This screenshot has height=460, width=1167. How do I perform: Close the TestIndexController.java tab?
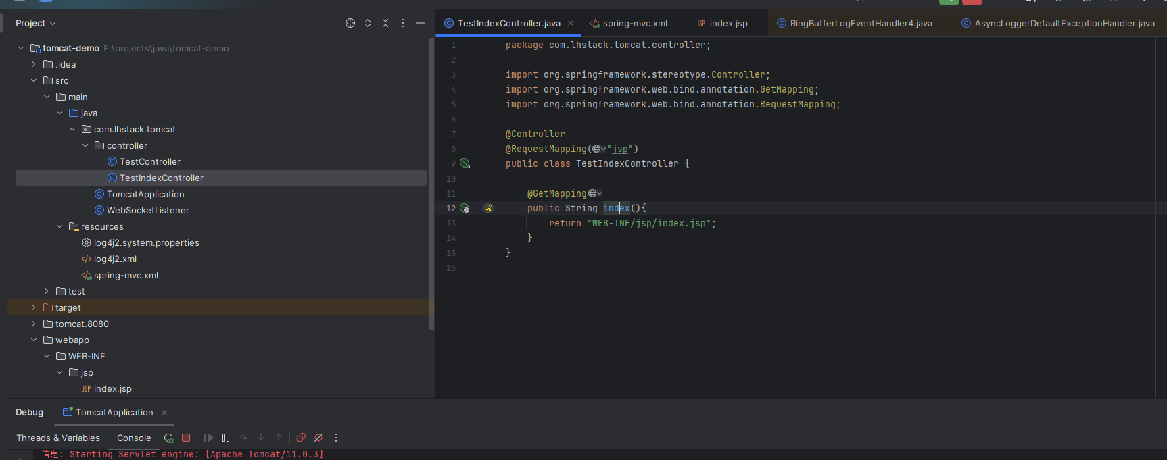pyautogui.click(x=571, y=23)
